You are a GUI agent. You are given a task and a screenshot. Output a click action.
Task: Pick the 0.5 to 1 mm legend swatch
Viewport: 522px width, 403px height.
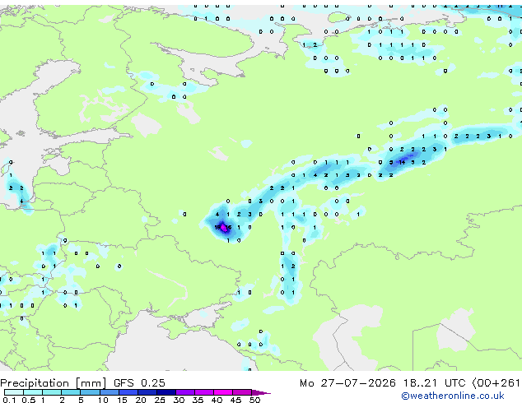[x=33, y=392]
